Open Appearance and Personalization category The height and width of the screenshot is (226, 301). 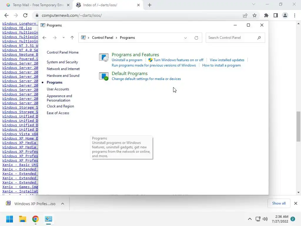pos(59,98)
